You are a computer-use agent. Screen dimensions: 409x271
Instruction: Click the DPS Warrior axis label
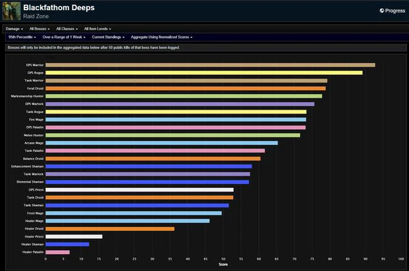[35, 65]
